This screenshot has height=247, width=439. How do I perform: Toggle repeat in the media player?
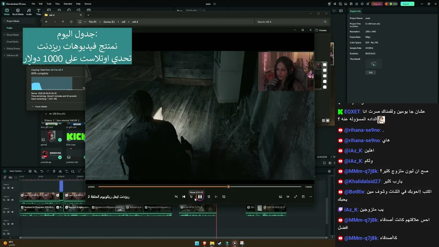click(224, 197)
